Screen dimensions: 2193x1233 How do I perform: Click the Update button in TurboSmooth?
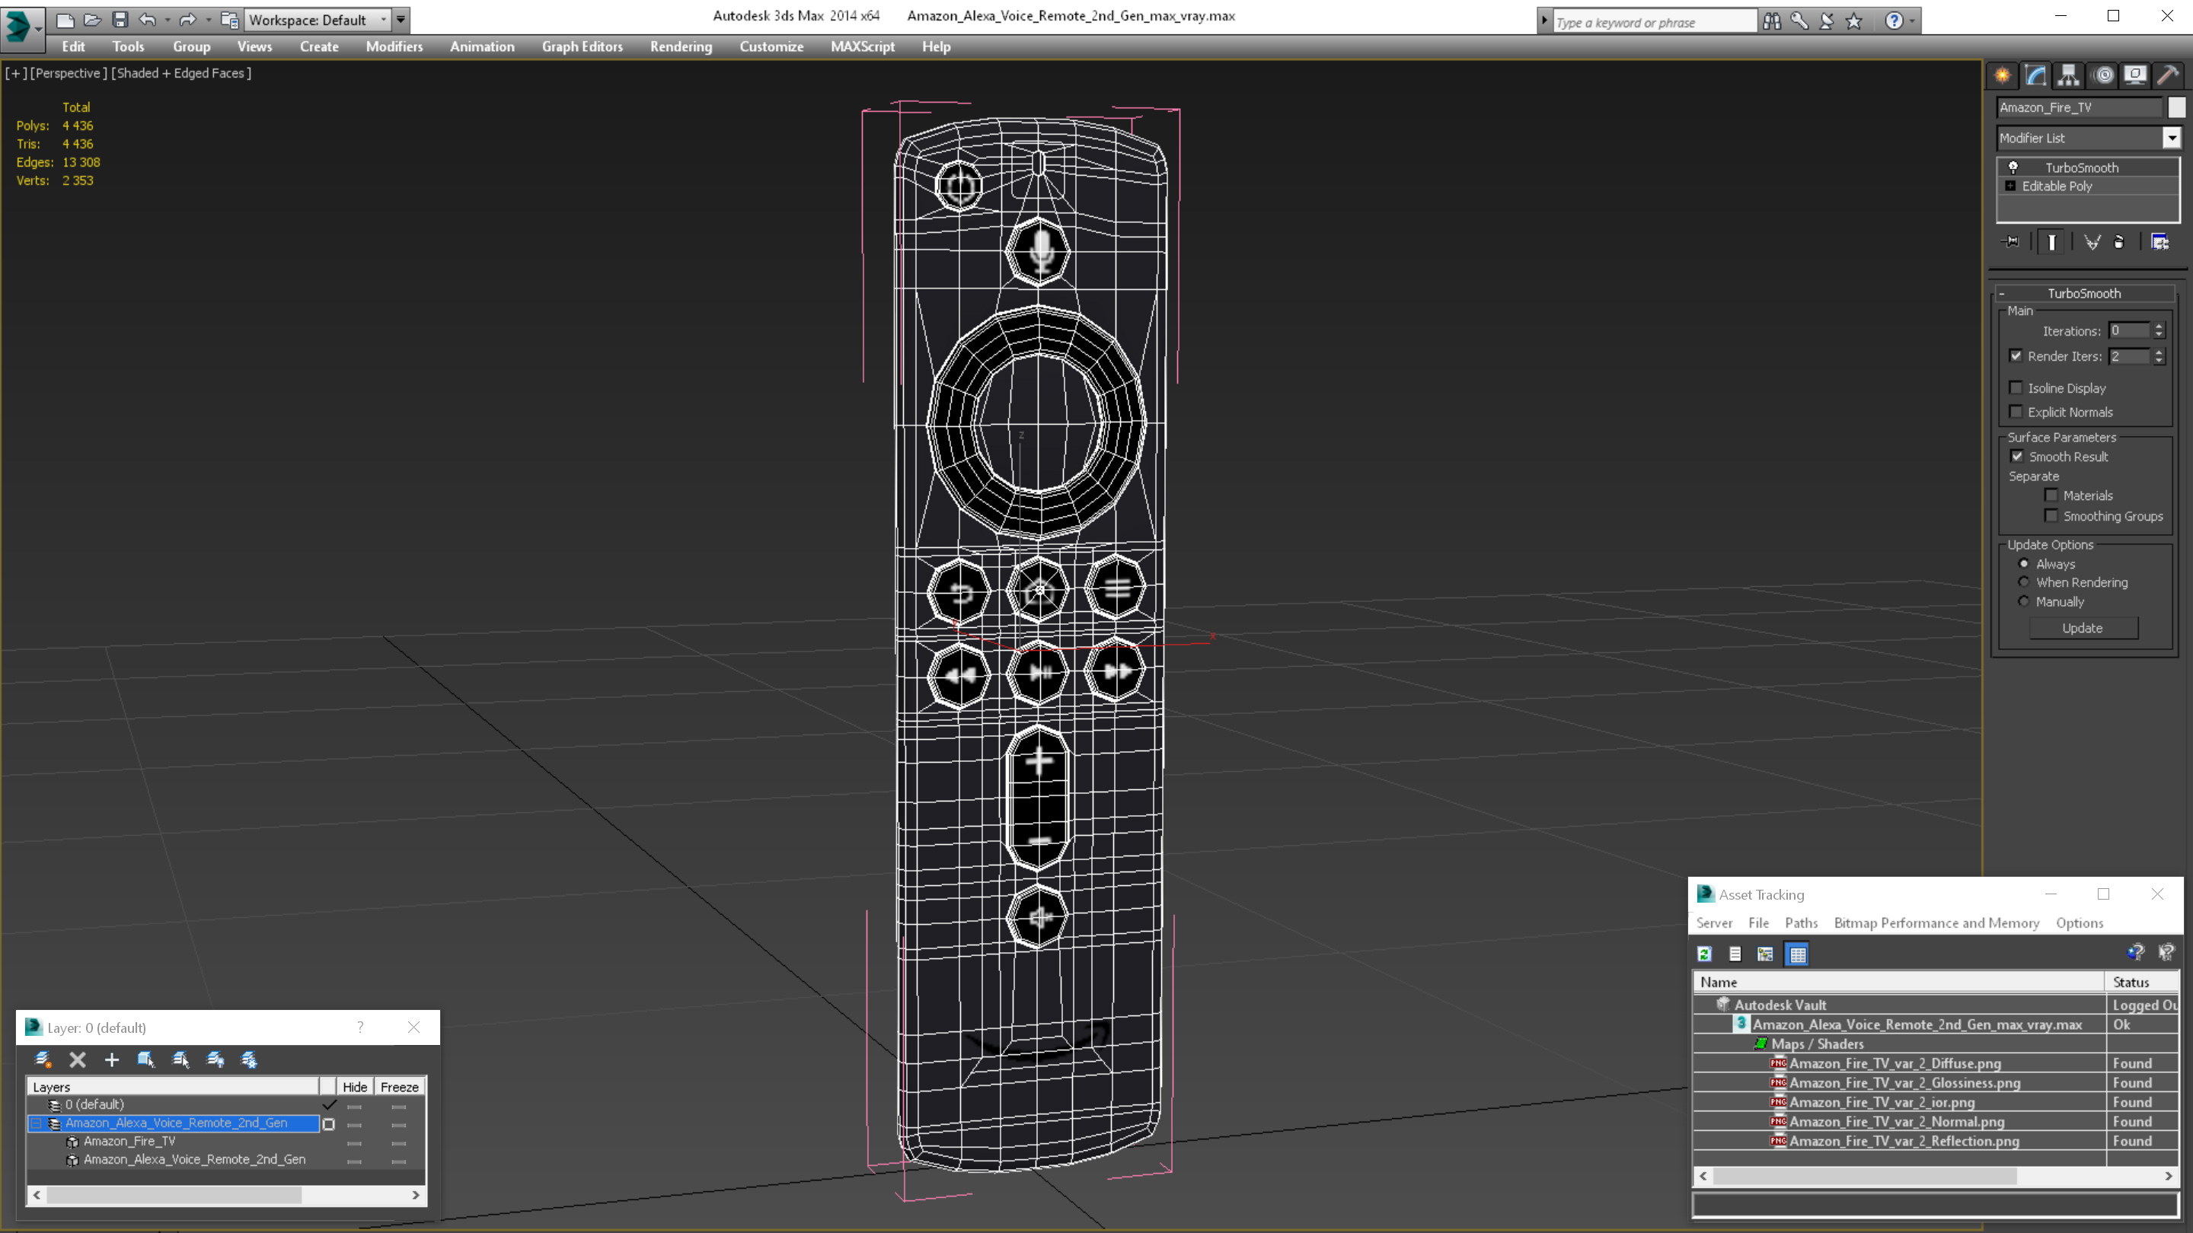2083,628
